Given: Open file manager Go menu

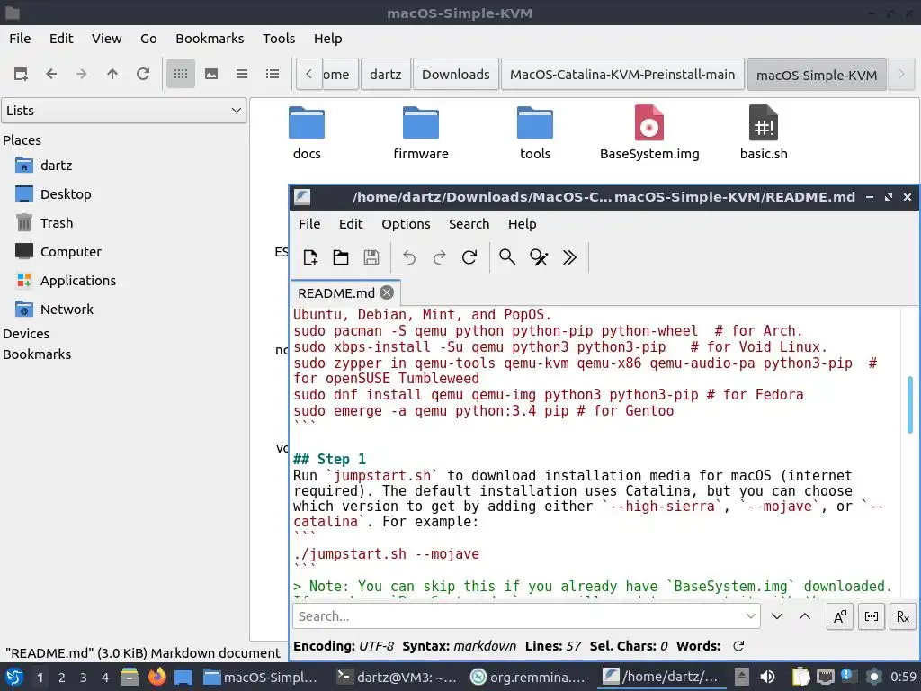Looking at the screenshot, I should click(x=148, y=39).
